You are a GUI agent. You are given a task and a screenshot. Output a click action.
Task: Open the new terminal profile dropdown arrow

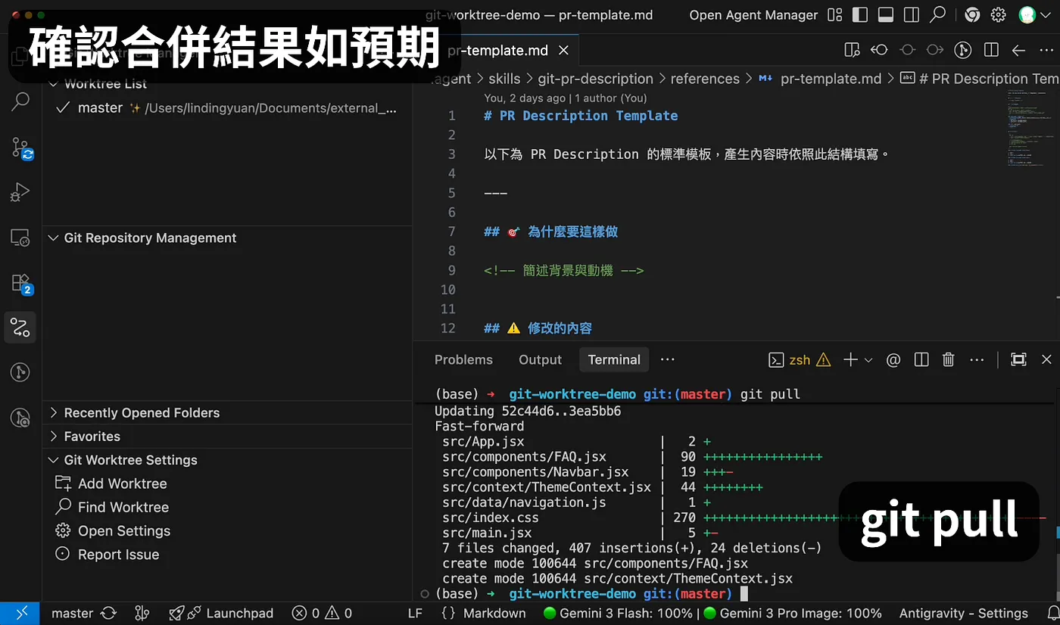868,359
